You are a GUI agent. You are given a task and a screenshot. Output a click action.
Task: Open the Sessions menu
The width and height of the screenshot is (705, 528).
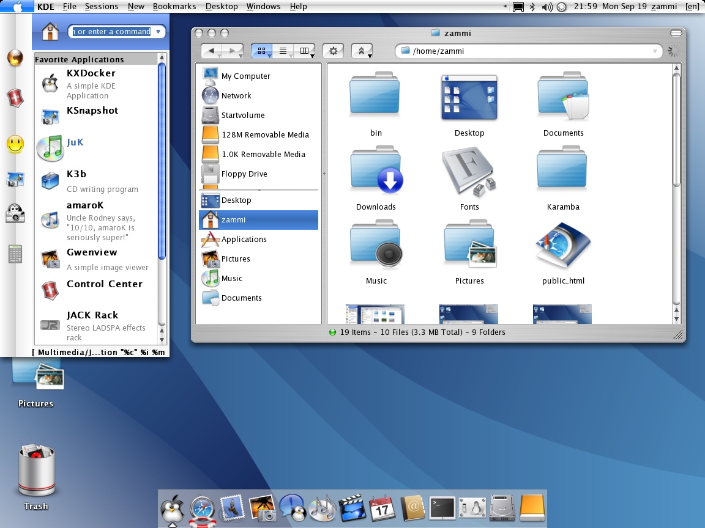coord(102,6)
